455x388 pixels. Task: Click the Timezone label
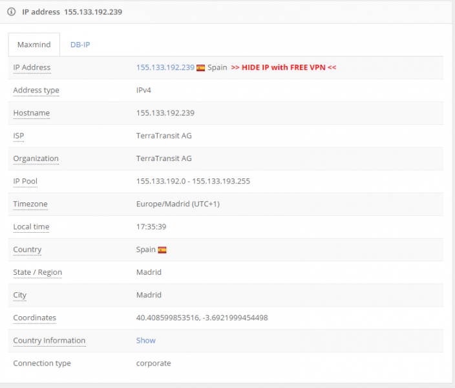(x=30, y=204)
